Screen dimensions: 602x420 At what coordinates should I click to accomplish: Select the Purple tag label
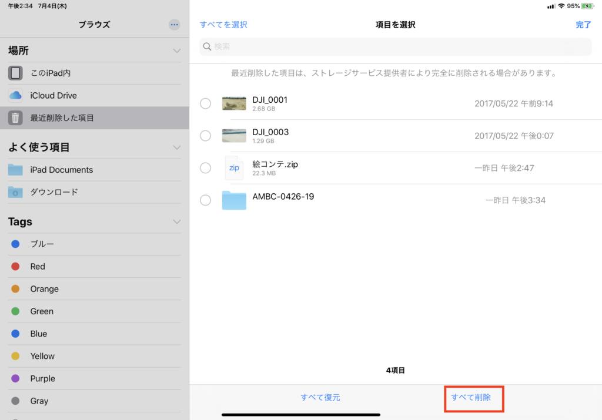click(42, 378)
